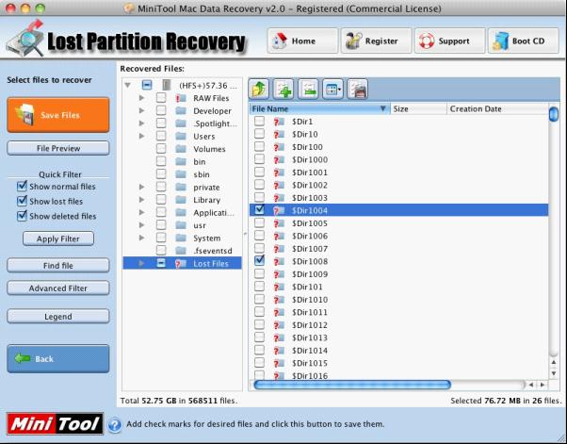567x444 pixels.
Task: Check the Library folder checkbox
Action: coord(161,200)
